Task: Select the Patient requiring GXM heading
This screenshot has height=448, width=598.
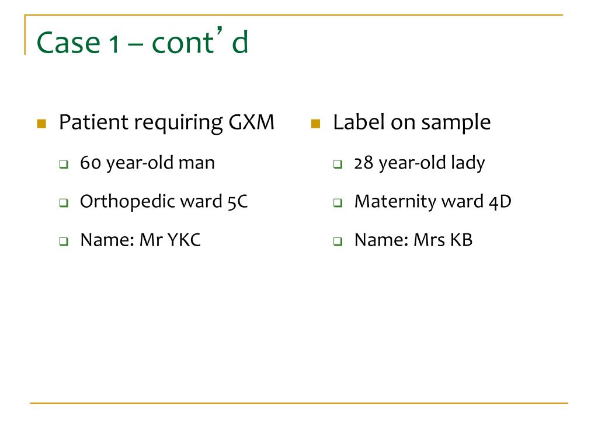Action: click(166, 123)
